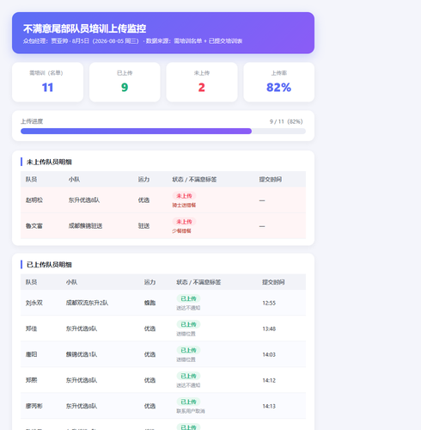Click red tag under 赵明松's 未上传 badge
Viewport: 421px width, 430px height.
point(184,206)
